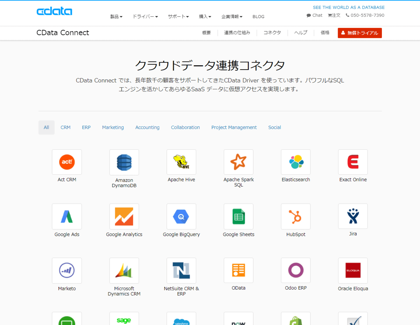Filter connectors by Marketing
The width and height of the screenshot is (420, 325).
(113, 128)
